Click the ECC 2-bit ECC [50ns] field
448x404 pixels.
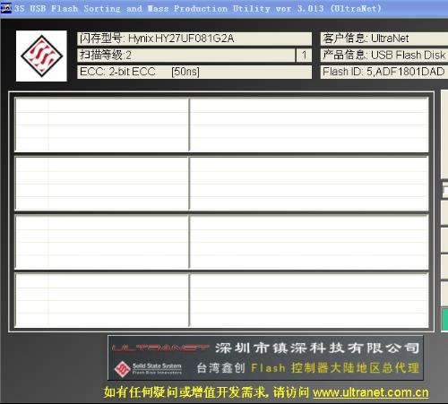coord(194,72)
